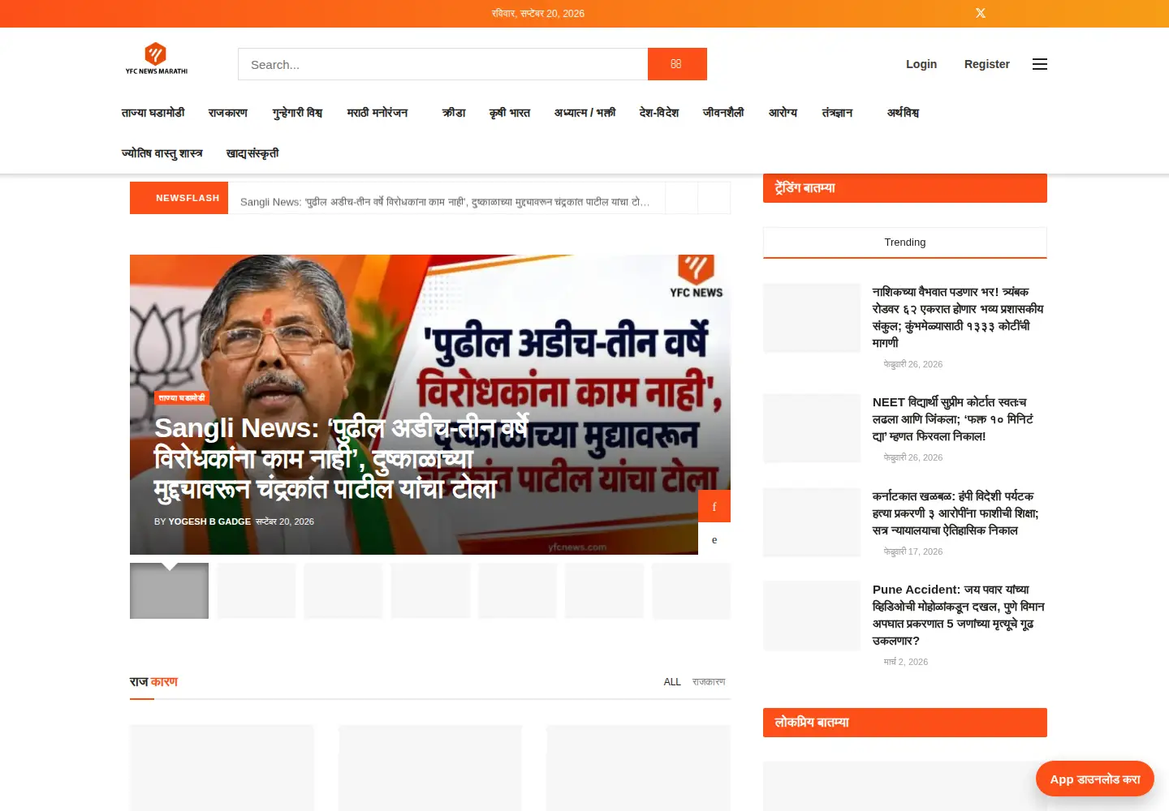Navigate to क्रीडा section
Screen dimensions: 1169x811
[454, 113]
